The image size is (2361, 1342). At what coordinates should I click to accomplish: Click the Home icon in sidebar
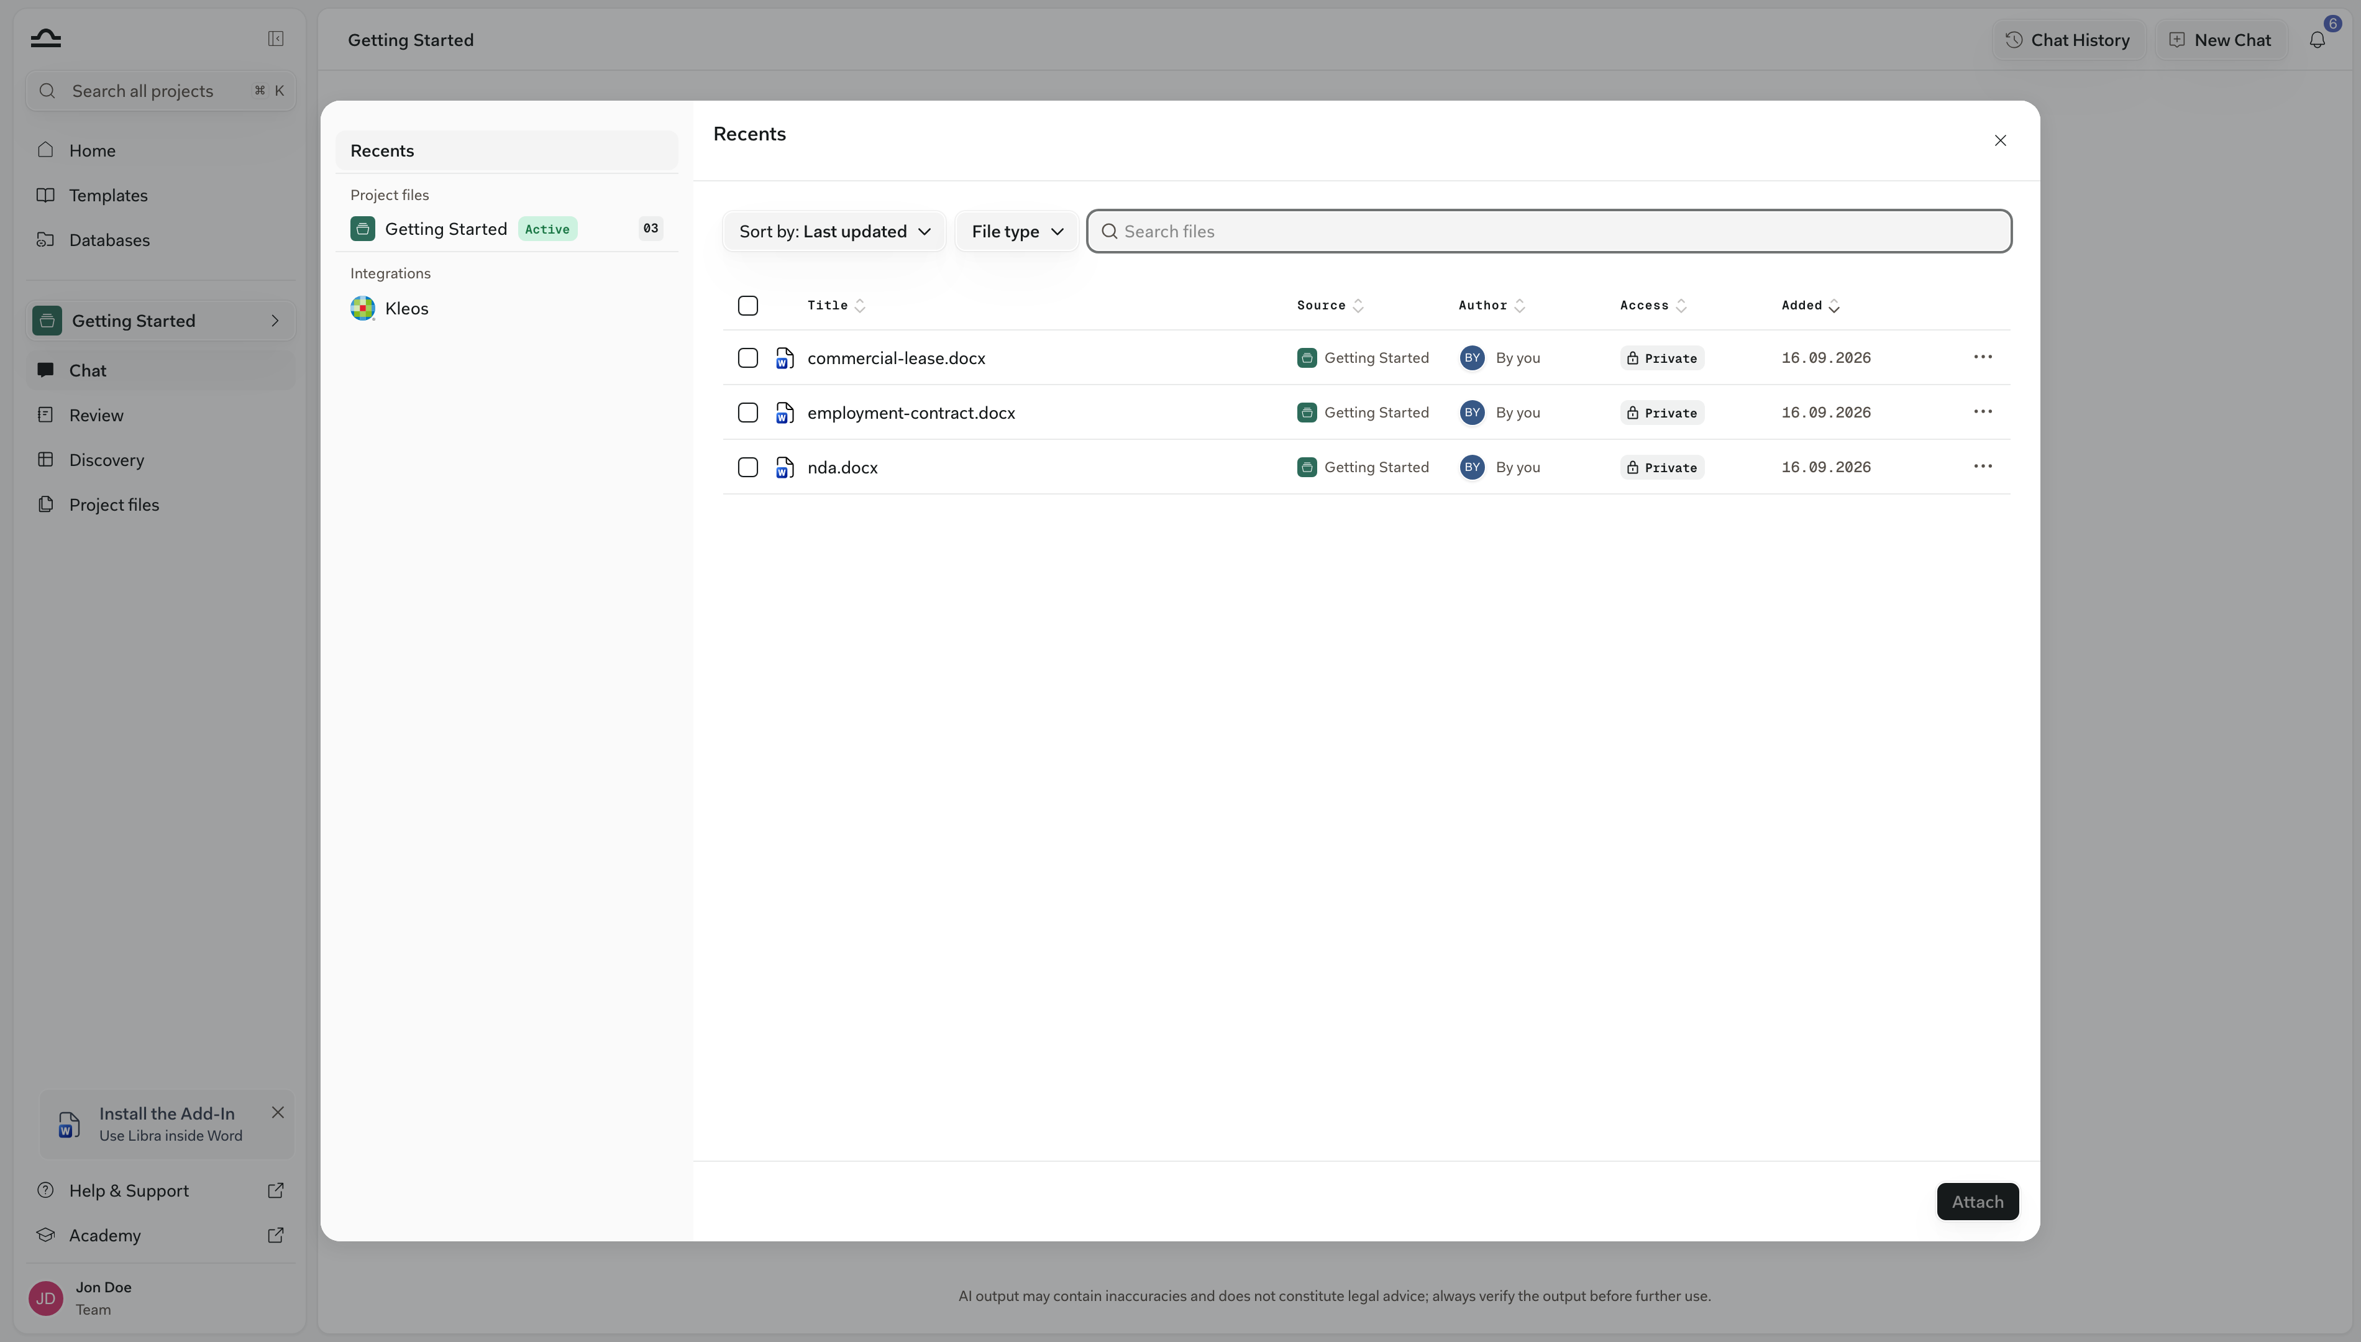coord(45,149)
